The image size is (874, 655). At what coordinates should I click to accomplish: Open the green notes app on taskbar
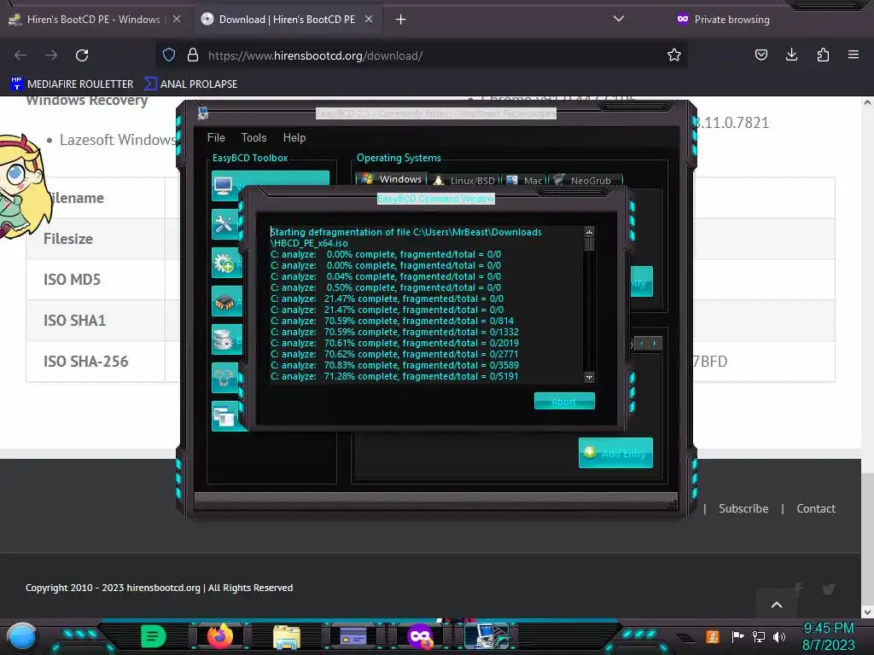153,636
